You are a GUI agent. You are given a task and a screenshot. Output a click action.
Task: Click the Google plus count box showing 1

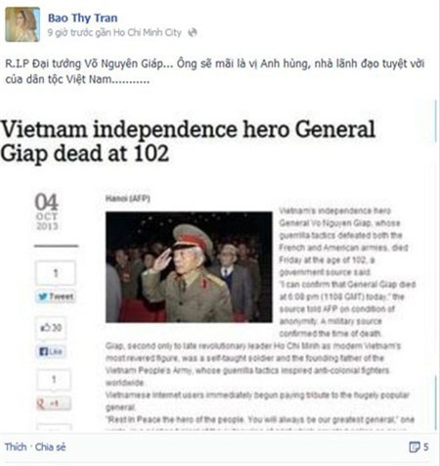click(54, 379)
